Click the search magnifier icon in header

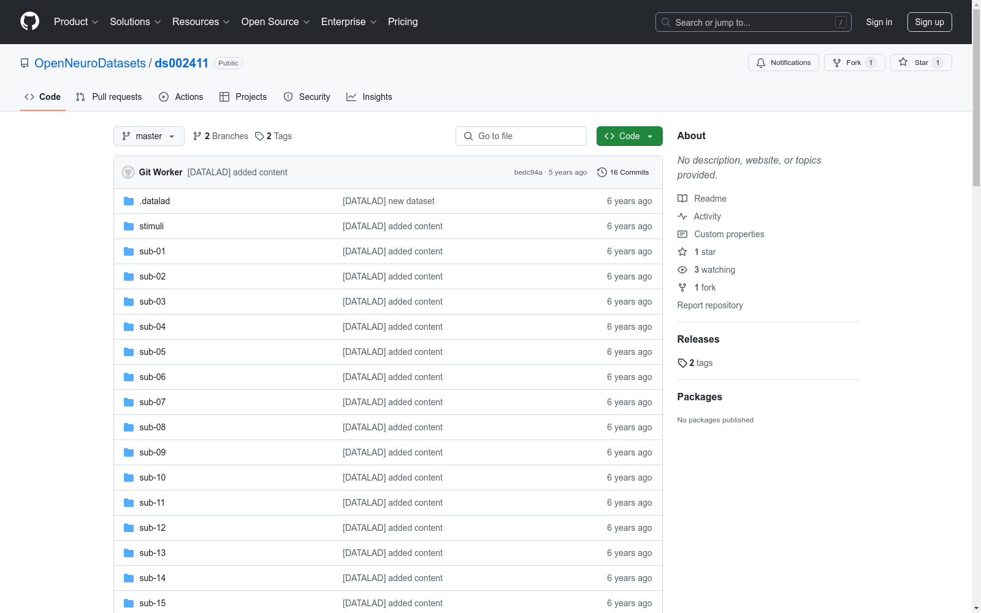coord(666,22)
